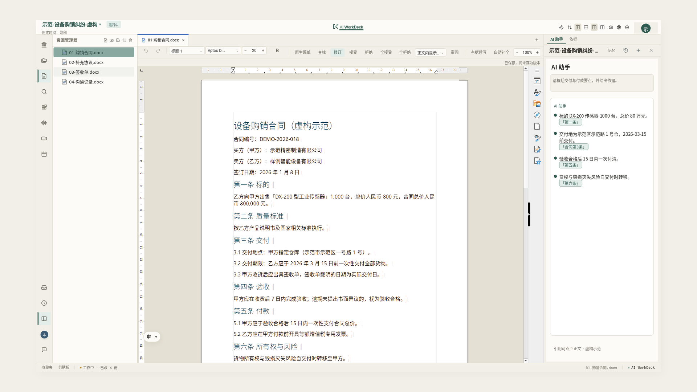
Task: Open the clock history sidebar icon
Action: (44, 303)
